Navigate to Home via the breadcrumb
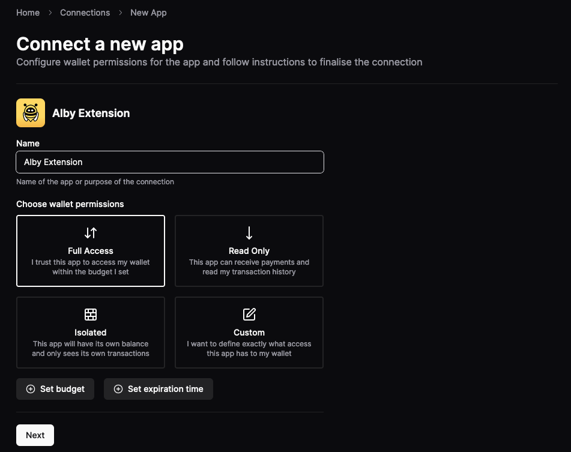This screenshot has height=452, width=571. (x=28, y=12)
